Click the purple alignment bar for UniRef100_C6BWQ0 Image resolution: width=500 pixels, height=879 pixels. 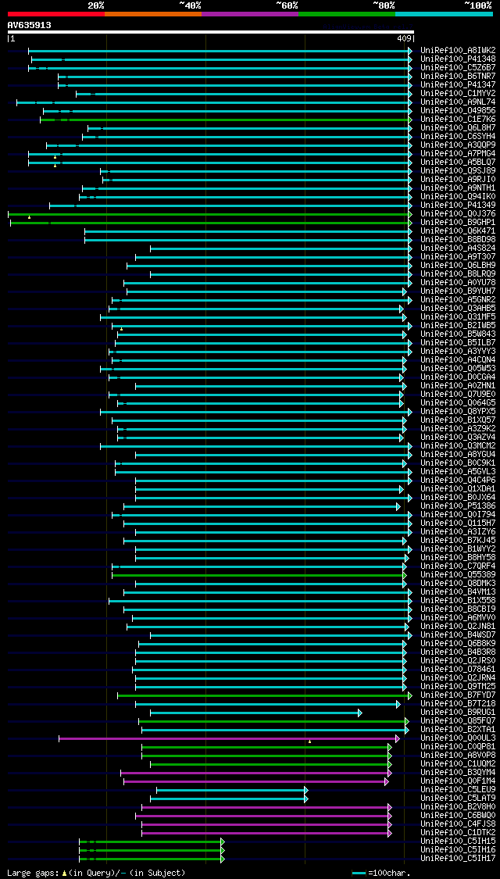click(x=263, y=816)
